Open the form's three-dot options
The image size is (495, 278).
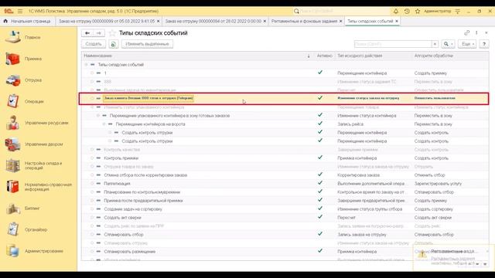pos(476,32)
